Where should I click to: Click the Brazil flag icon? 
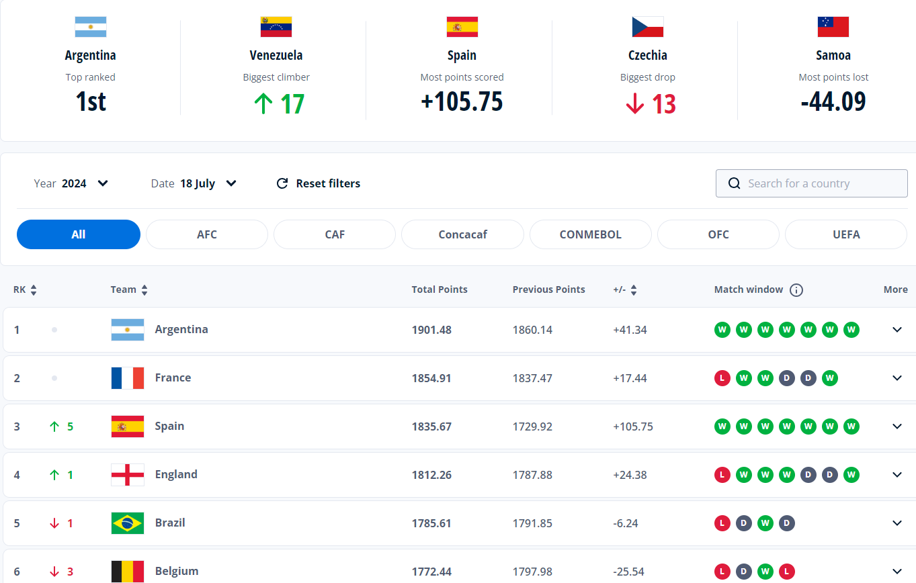(x=128, y=523)
